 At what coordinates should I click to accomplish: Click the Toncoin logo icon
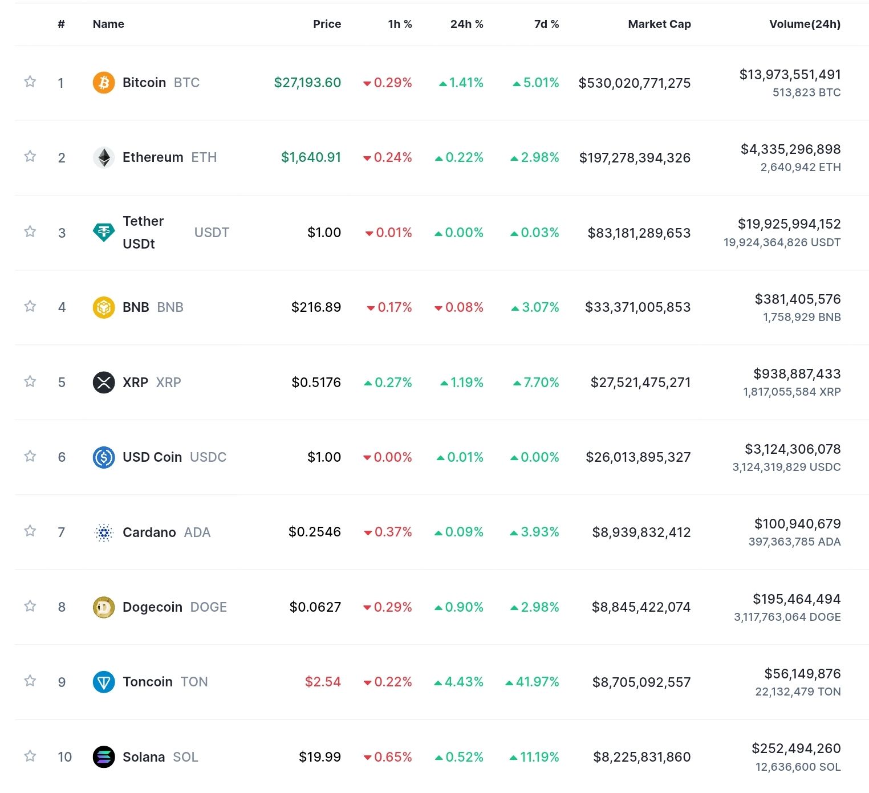[104, 682]
